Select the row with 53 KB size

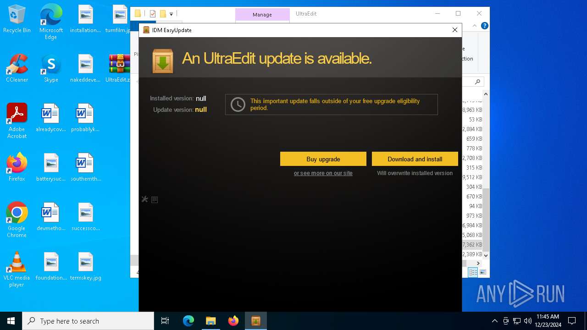coord(472,120)
